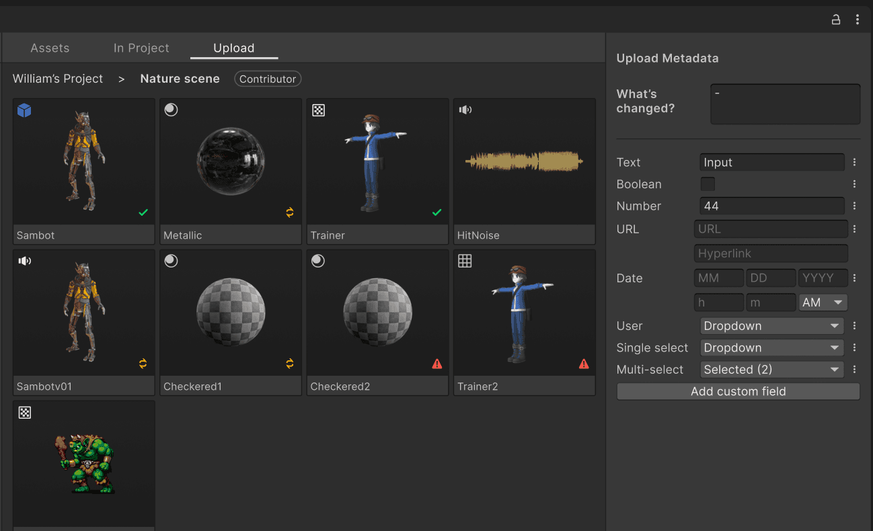The width and height of the screenshot is (873, 531).
Task: Open the Multi-select Selected (2) dropdown
Action: pos(771,369)
